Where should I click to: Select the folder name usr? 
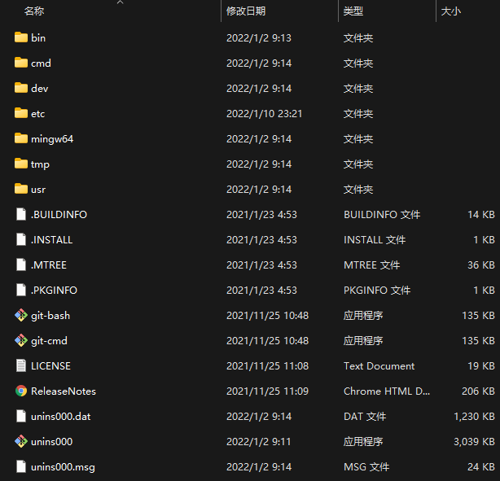(x=38, y=190)
